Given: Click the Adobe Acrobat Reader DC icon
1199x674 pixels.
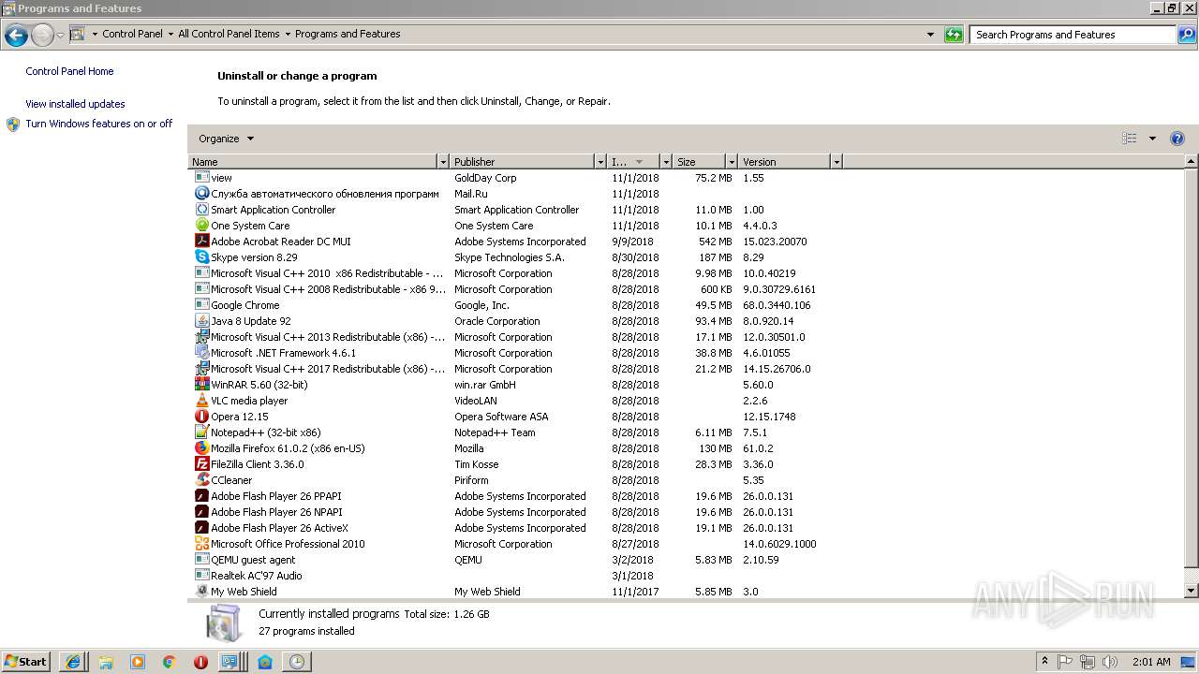Looking at the screenshot, I should click(x=201, y=241).
